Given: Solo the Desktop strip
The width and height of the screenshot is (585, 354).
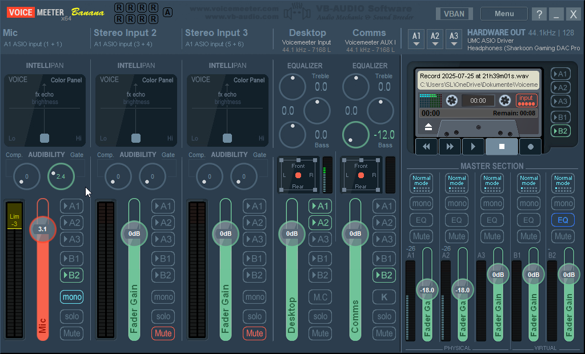Looking at the screenshot, I should point(320,316).
